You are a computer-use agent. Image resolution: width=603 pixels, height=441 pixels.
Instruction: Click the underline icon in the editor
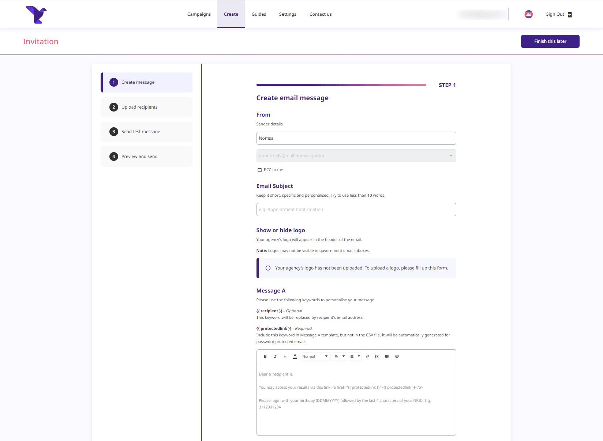pos(285,357)
